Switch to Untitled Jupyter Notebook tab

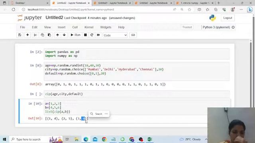tap(153, 3)
